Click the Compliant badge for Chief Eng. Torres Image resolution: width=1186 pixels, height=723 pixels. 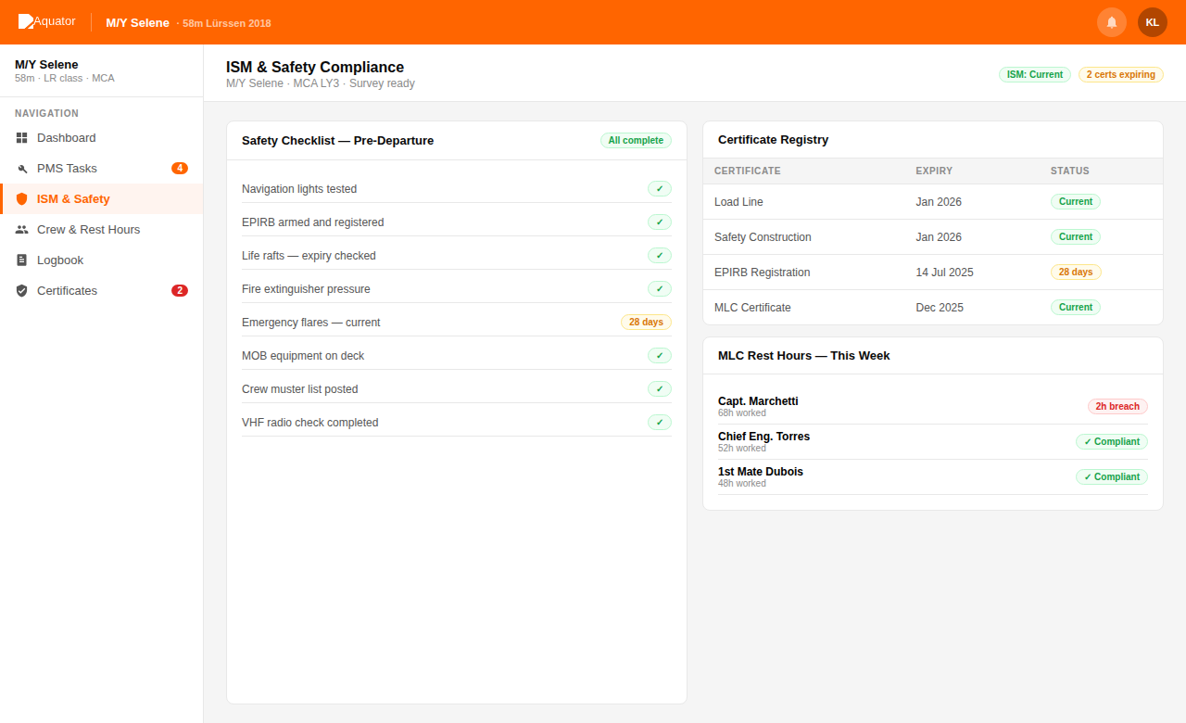(x=1112, y=442)
